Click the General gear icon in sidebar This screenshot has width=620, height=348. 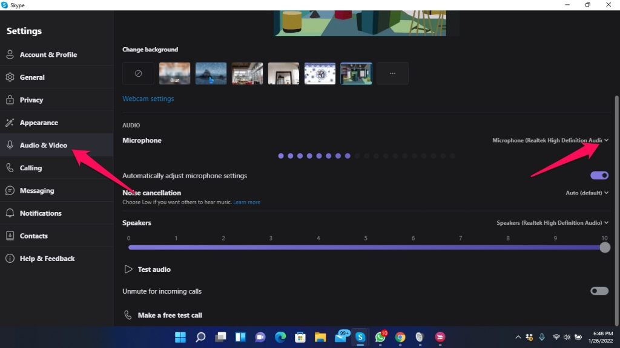click(10, 77)
